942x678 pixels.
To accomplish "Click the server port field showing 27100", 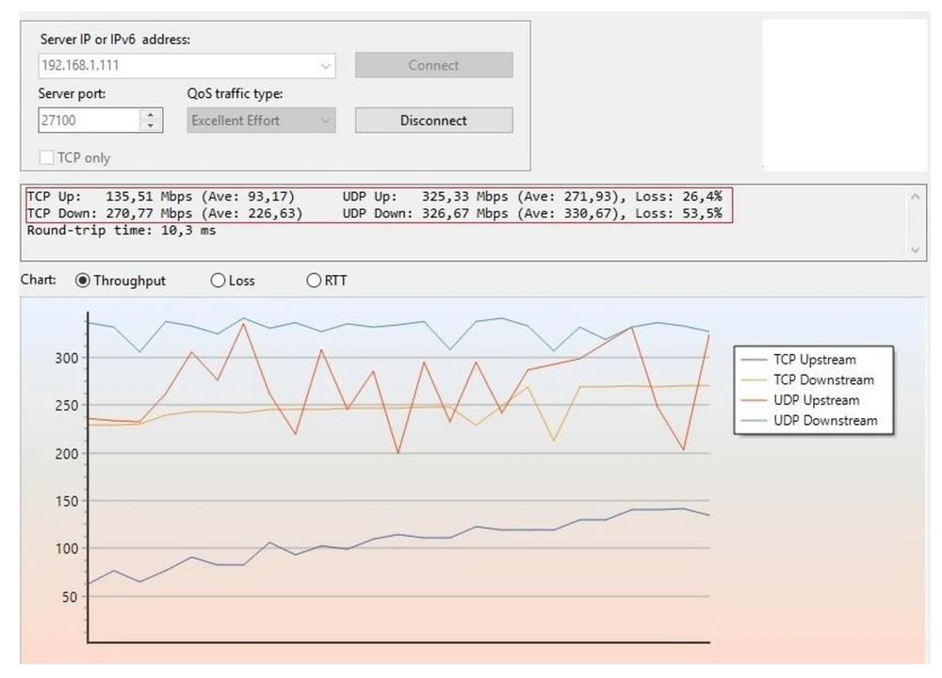I will tap(88, 121).
